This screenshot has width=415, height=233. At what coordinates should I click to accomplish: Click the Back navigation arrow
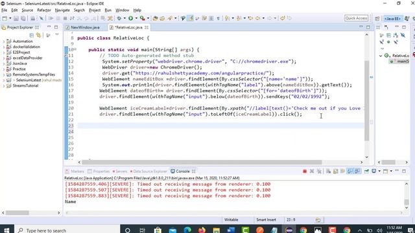tap(257, 18)
